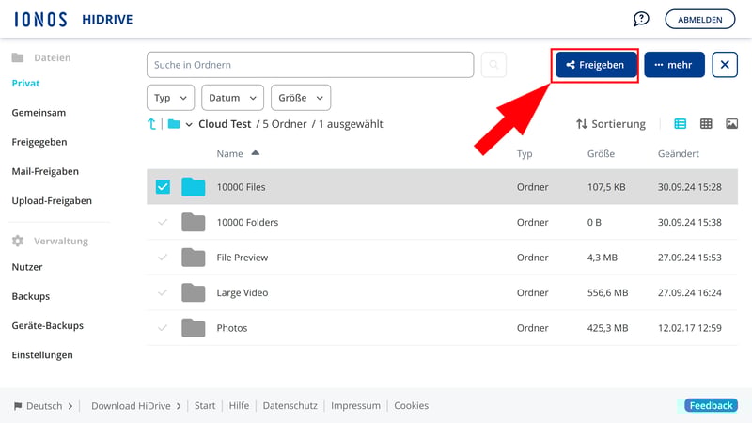Image resolution: width=752 pixels, height=423 pixels.
Task: Go up one folder level arrow
Action: coord(152,124)
